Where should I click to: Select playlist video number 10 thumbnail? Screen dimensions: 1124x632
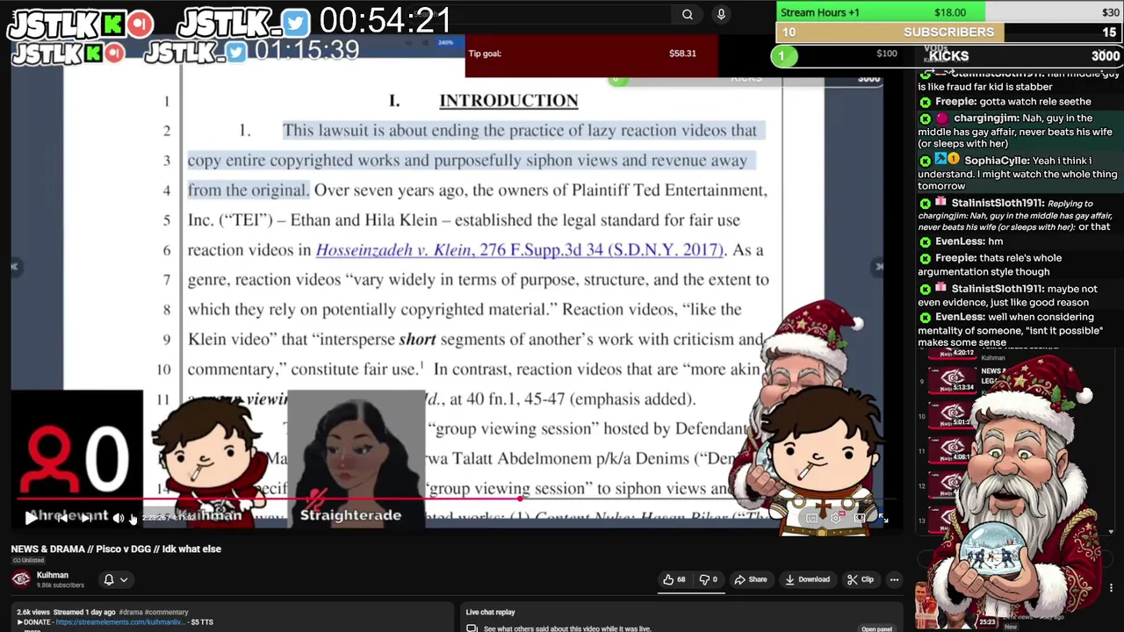[953, 414]
